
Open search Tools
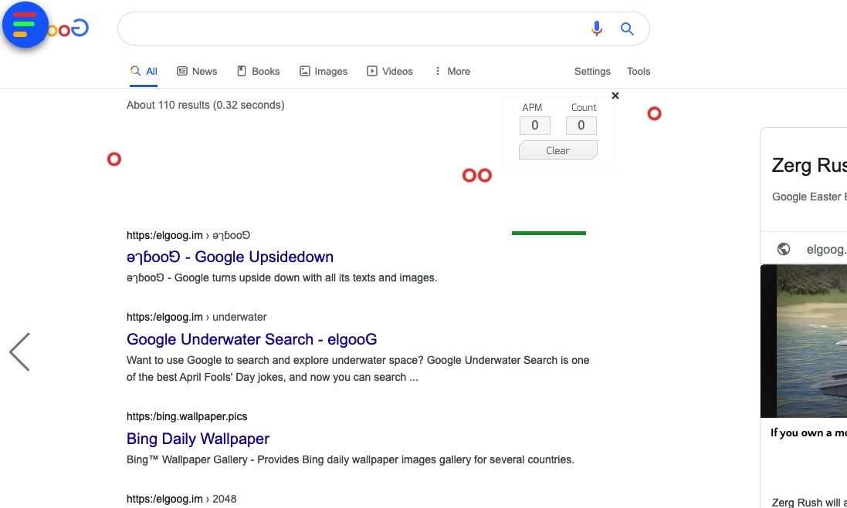coord(639,71)
